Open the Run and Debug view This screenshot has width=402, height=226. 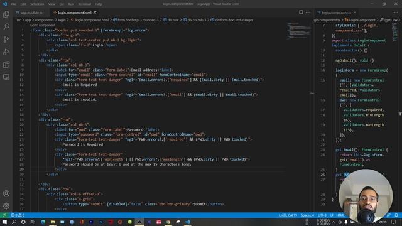[x=6, y=52]
